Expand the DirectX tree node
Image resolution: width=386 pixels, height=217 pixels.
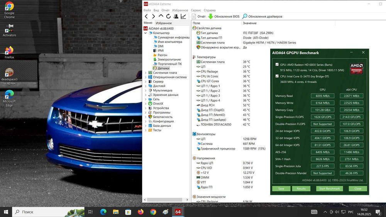[146, 104]
